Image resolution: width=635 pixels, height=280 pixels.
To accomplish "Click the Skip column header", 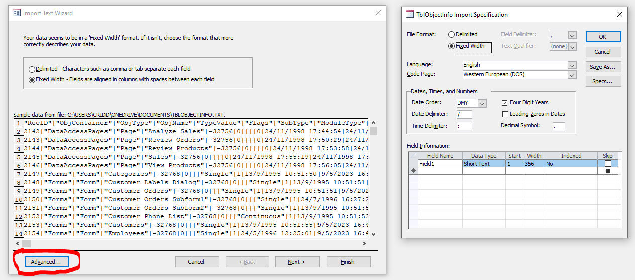I will pyautogui.click(x=608, y=156).
